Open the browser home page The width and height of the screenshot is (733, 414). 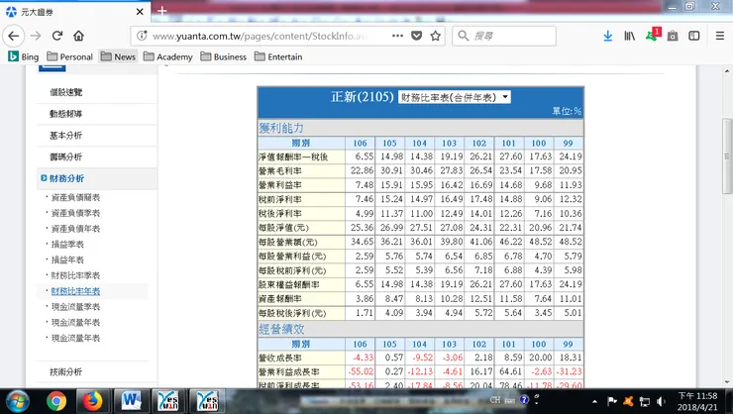[x=78, y=36]
